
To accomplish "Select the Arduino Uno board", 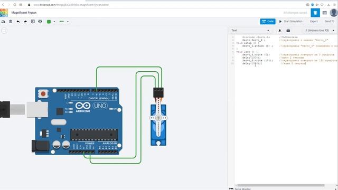I will point(79,121).
